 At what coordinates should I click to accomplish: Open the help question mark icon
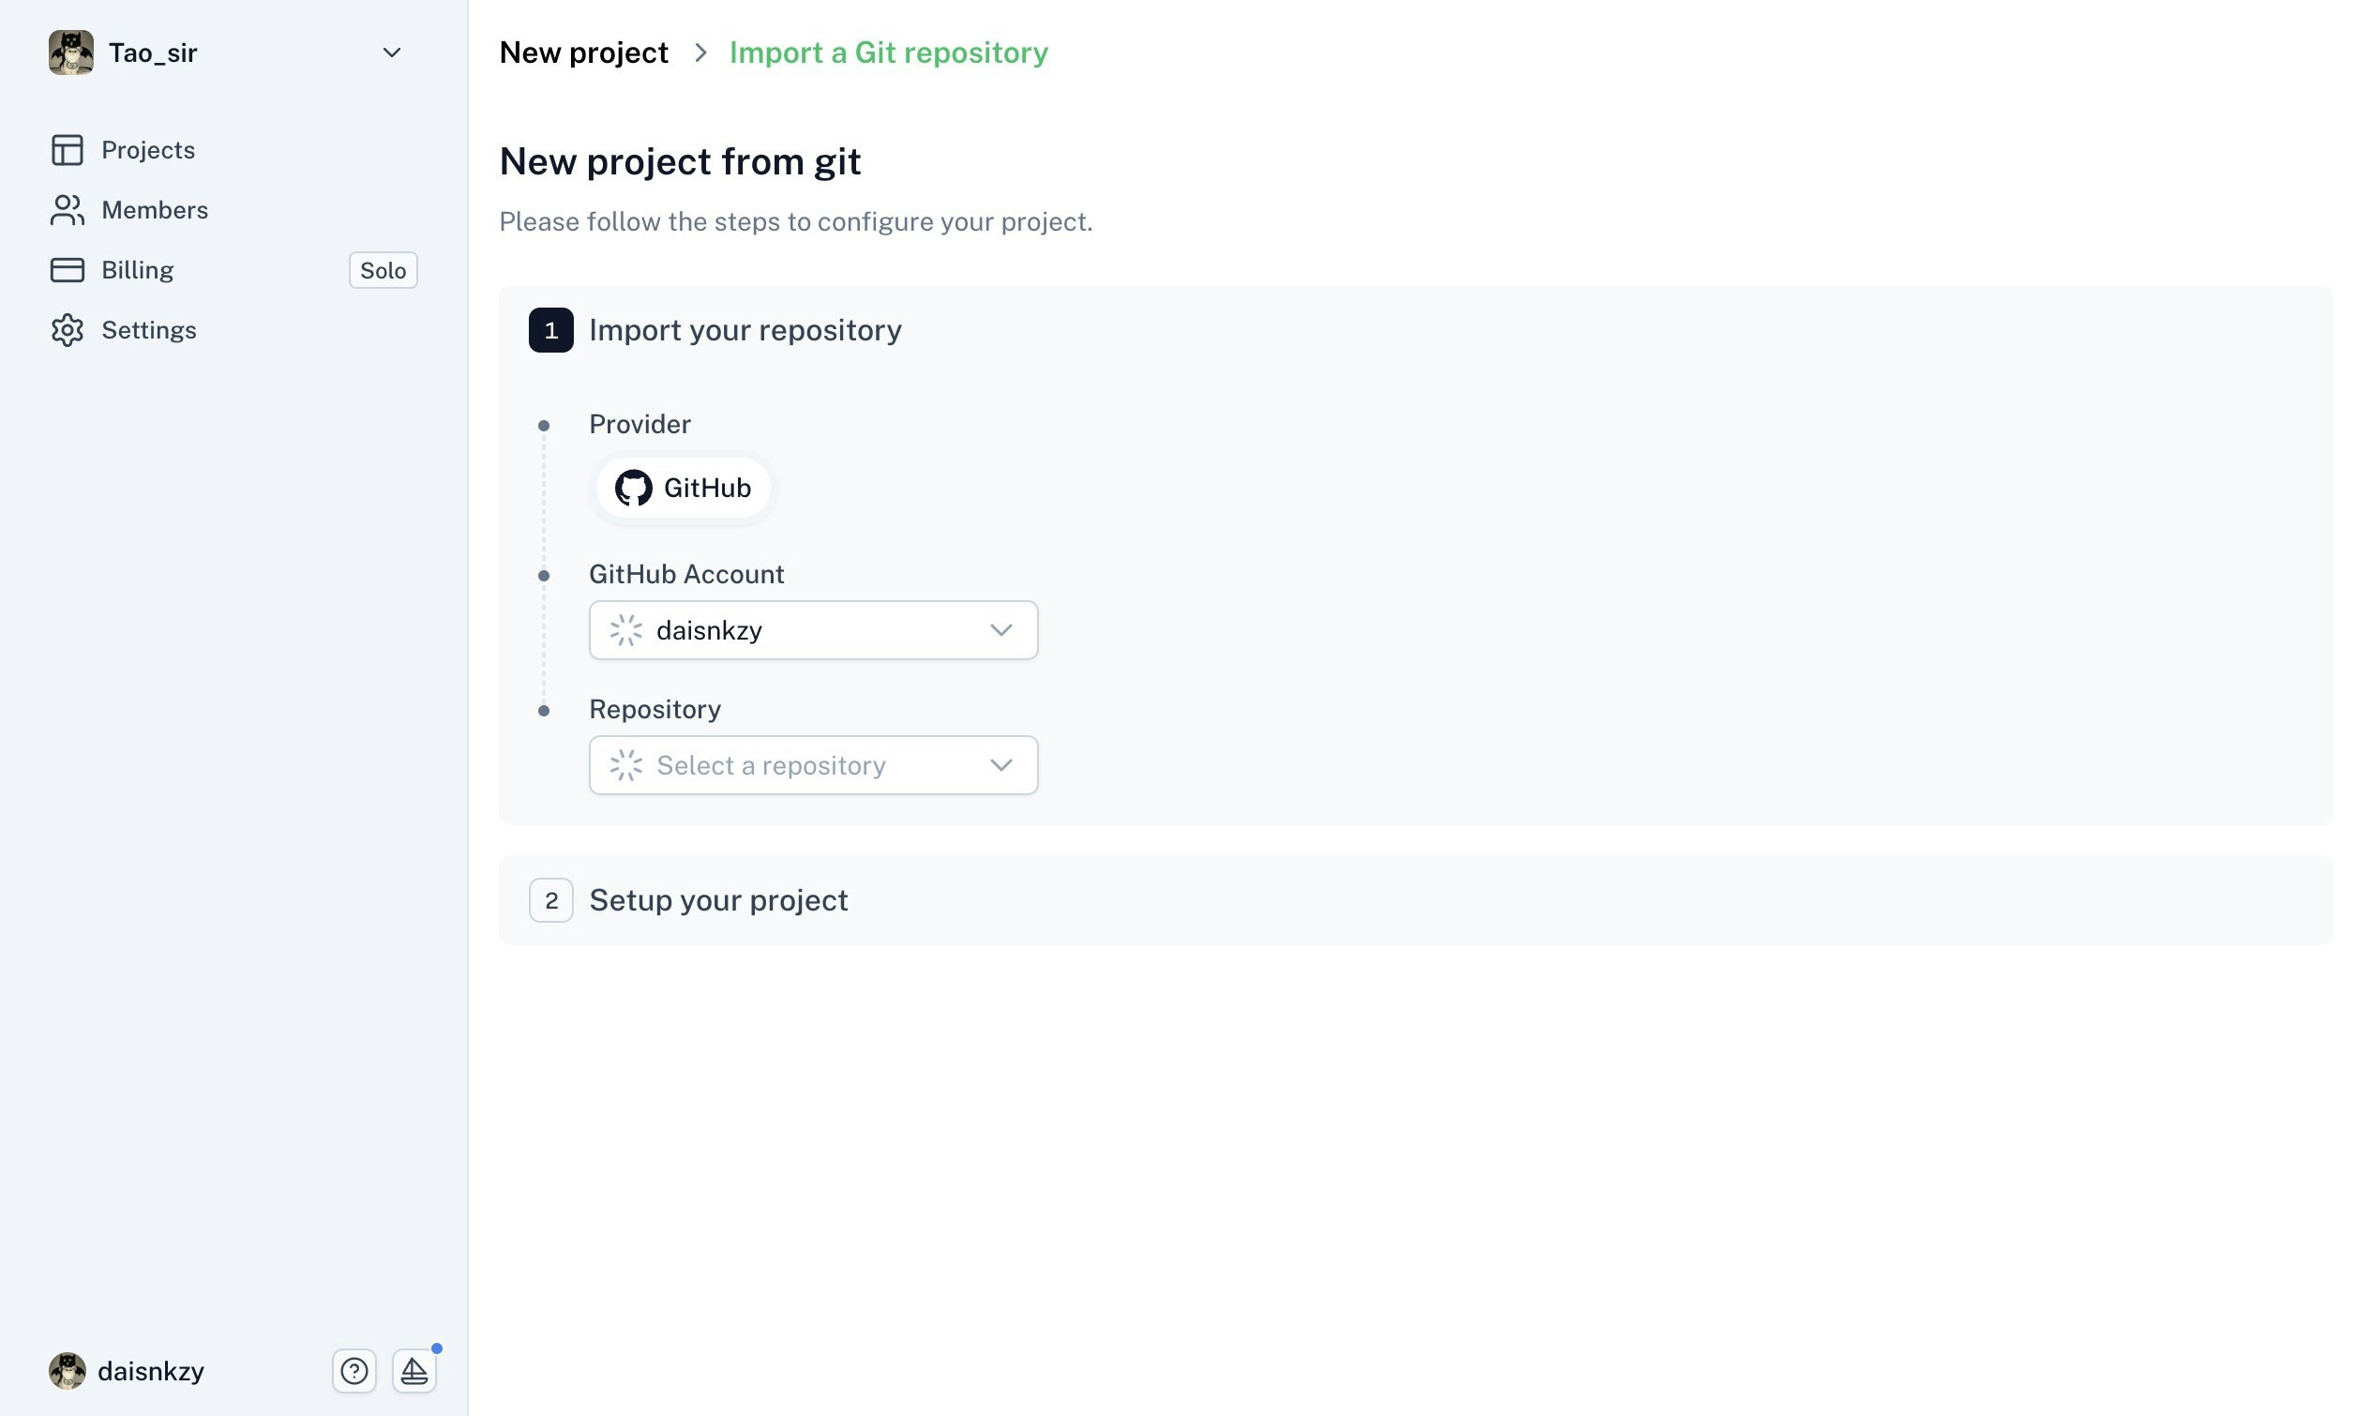[354, 1371]
